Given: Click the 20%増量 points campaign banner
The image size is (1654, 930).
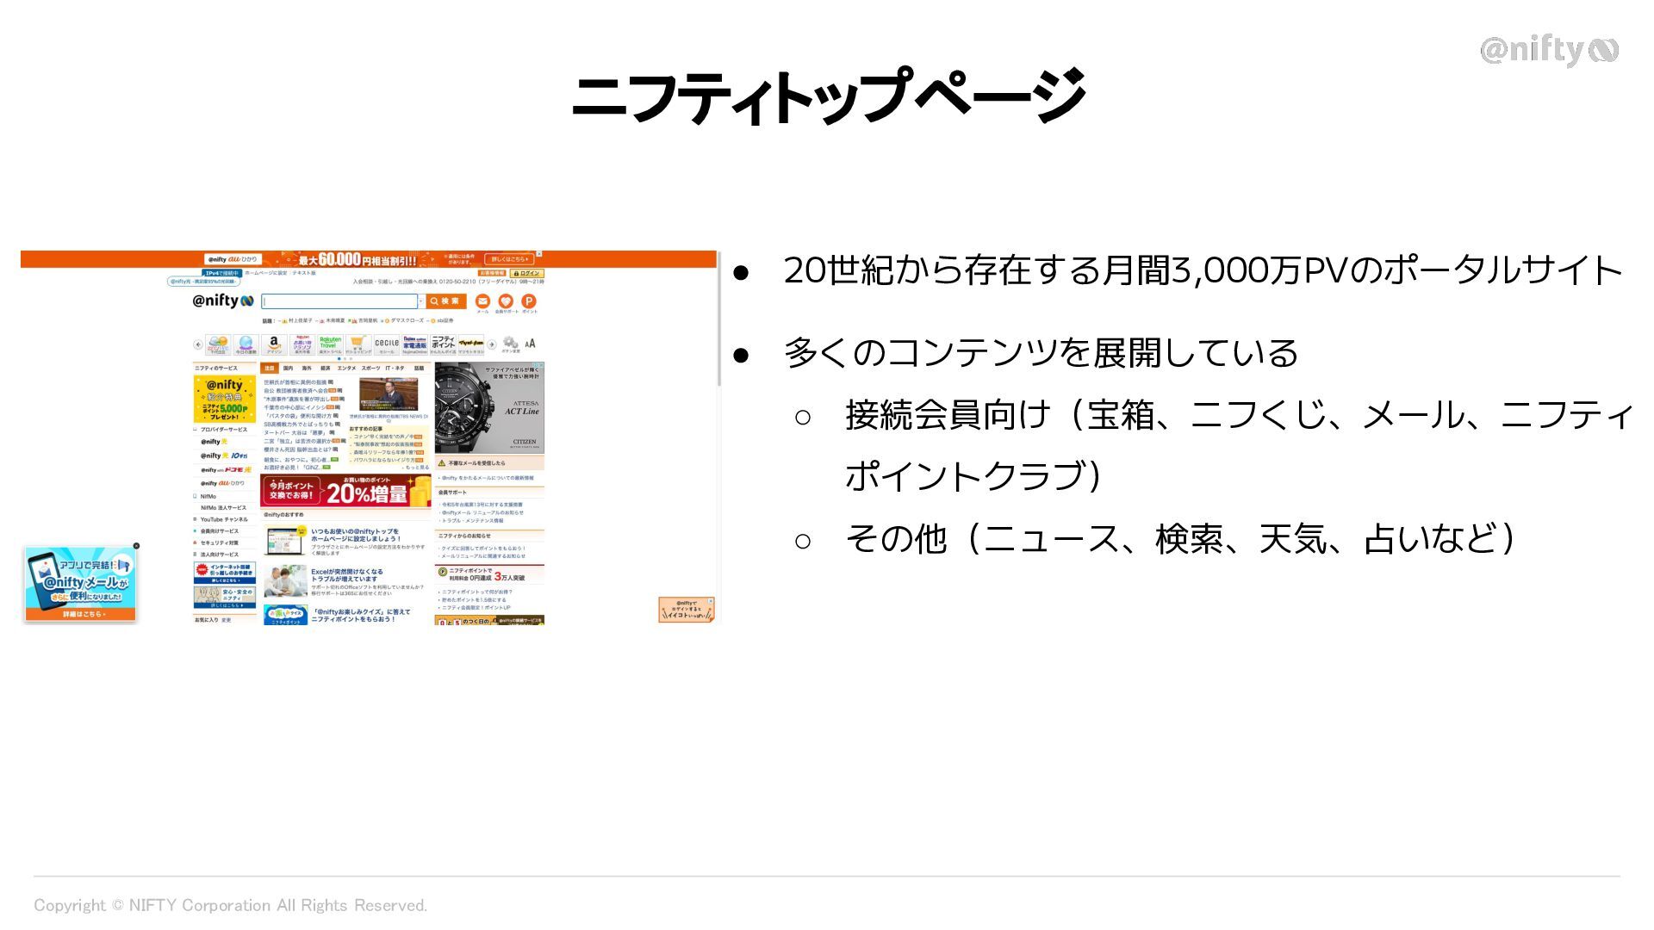Looking at the screenshot, I should [x=346, y=491].
